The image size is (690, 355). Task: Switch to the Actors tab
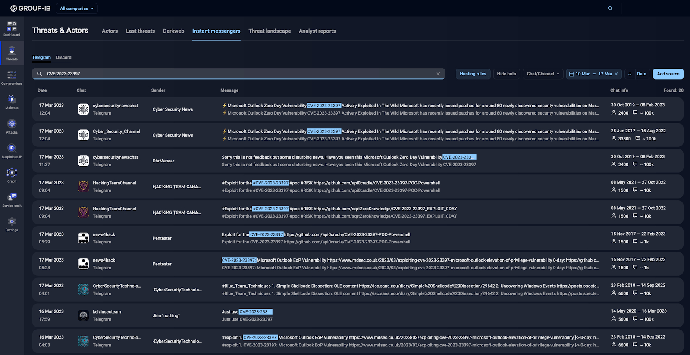point(110,31)
